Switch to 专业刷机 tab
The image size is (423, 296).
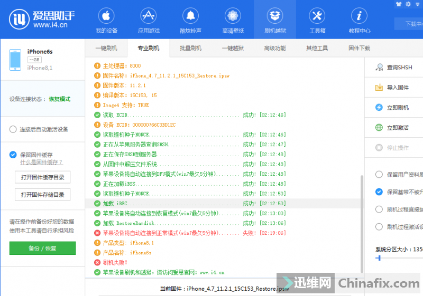[x=149, y=48]
